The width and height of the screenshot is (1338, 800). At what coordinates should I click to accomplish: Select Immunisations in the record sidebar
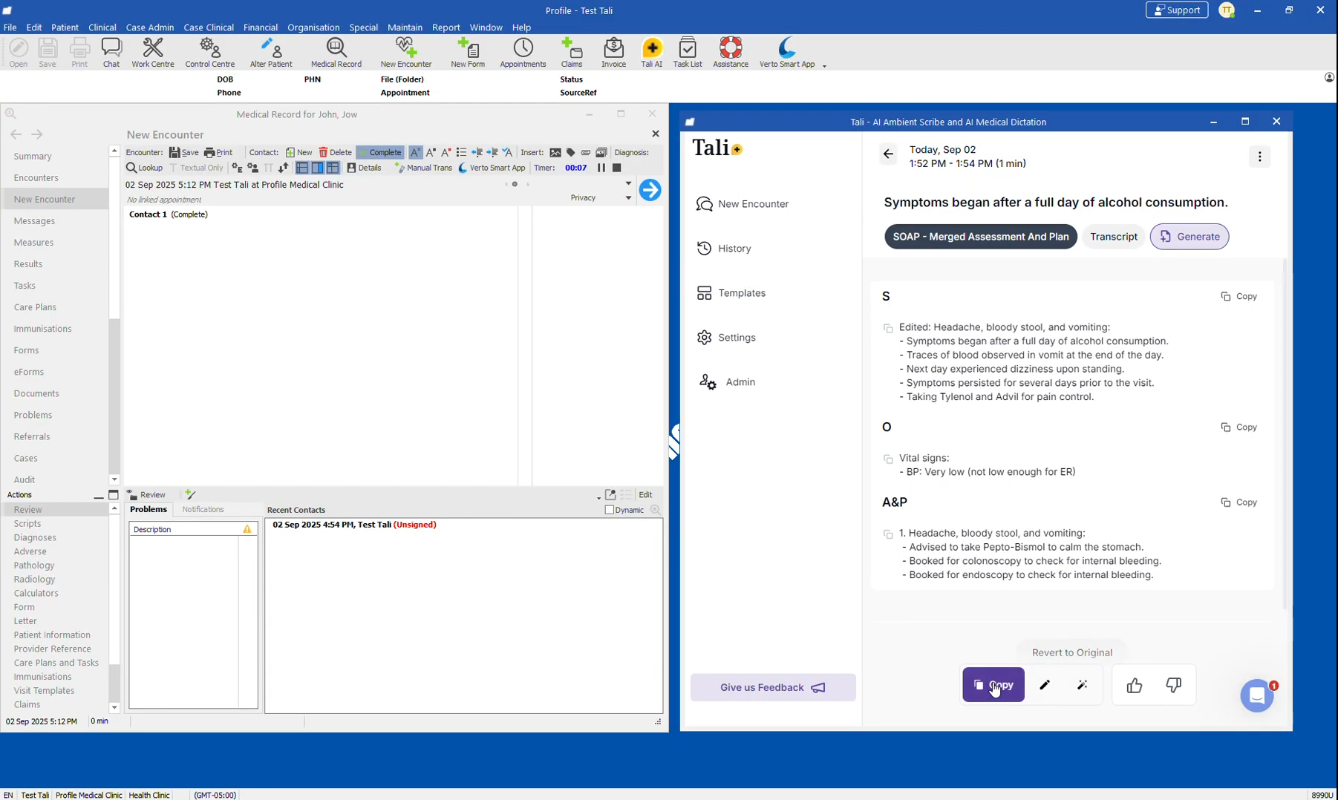point(42,329)
